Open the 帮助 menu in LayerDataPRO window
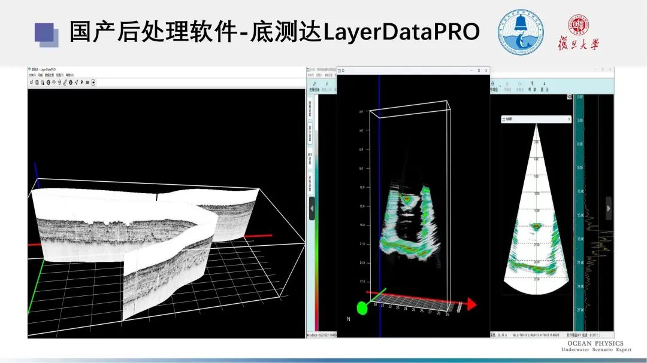 (69, 75)
